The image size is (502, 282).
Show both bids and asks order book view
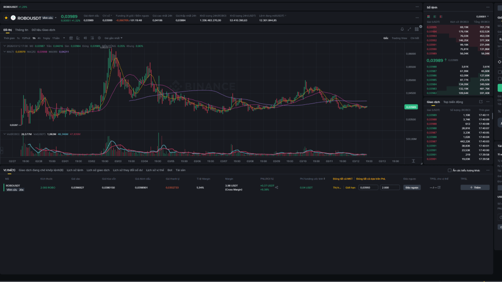click(x=428, y=16)
